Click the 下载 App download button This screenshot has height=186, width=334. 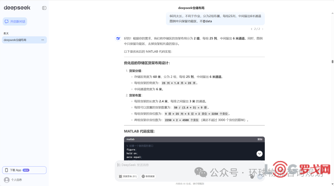tap(24, 170)
